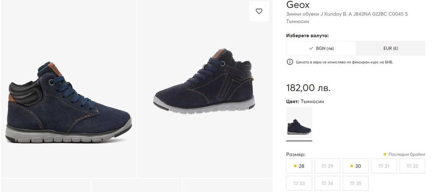Open the left side-view shoe image
Viewport: 438px width, 192px height.
coord(68,101)
